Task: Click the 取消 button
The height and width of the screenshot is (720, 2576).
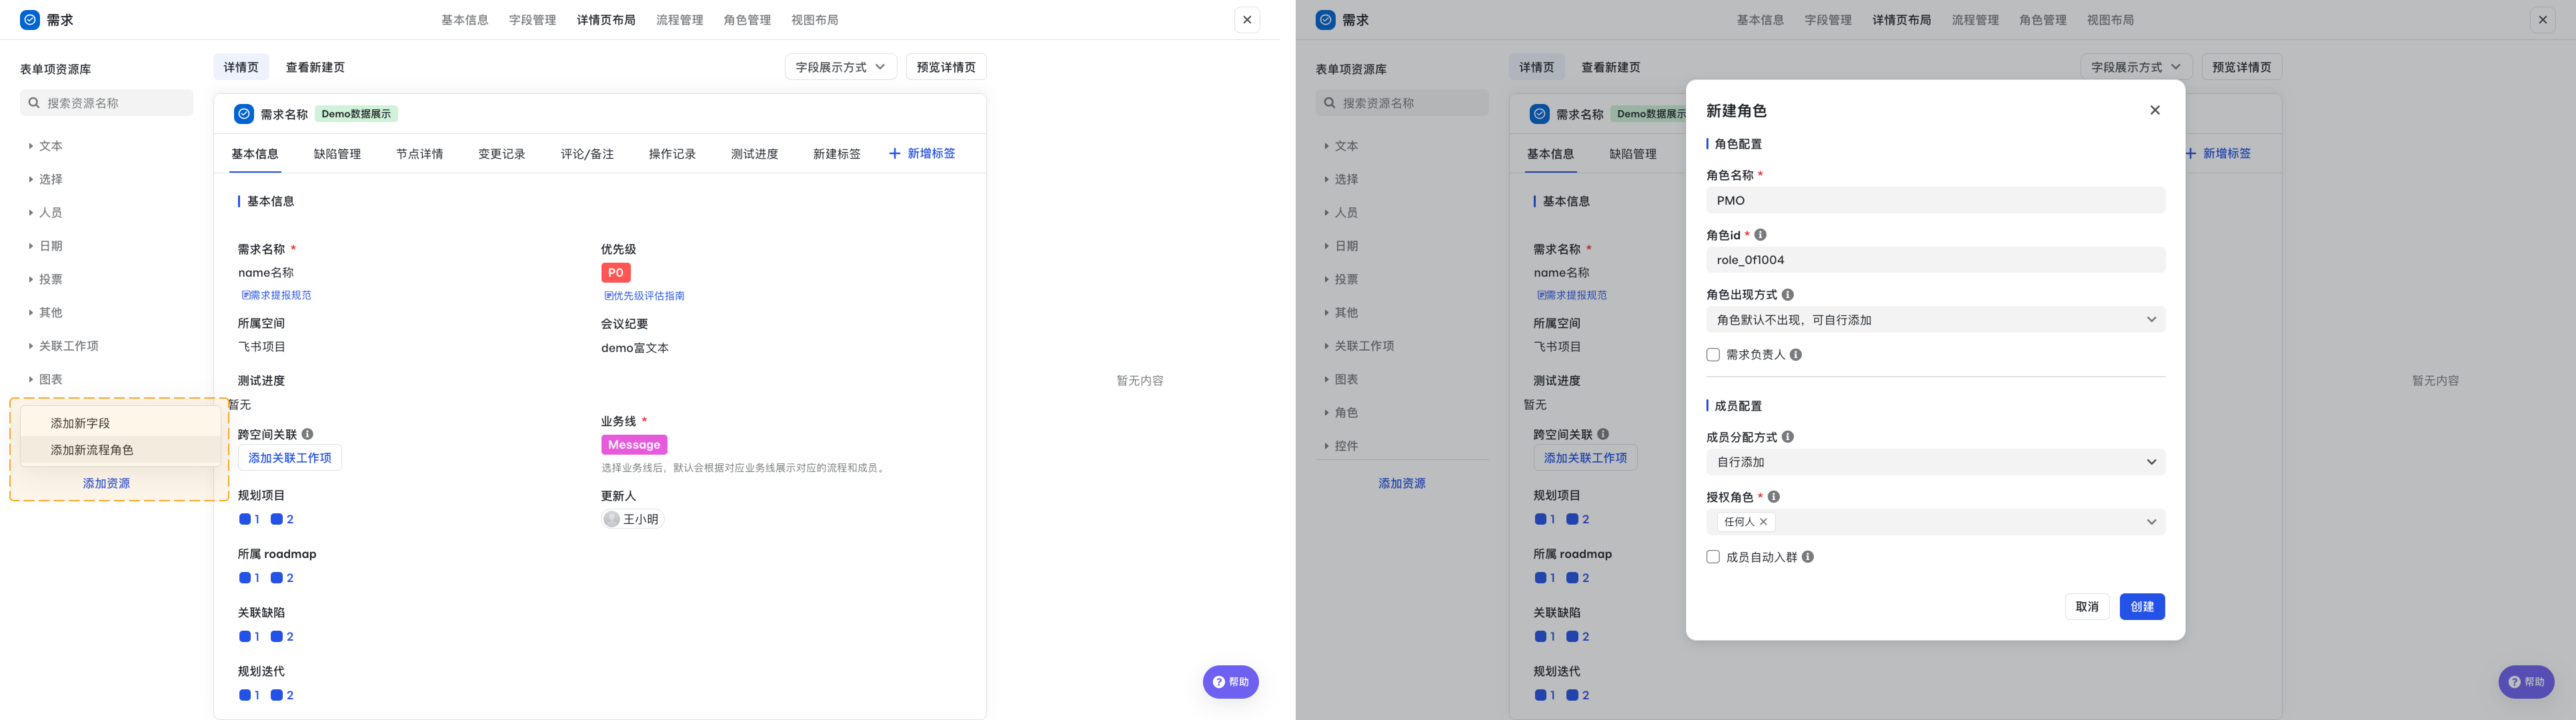Action: click(2087, 607)
